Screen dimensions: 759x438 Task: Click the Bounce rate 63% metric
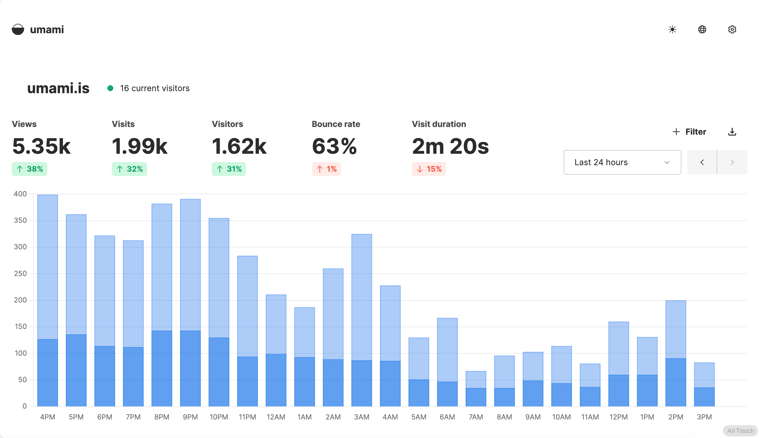click(x=334, y=146)
